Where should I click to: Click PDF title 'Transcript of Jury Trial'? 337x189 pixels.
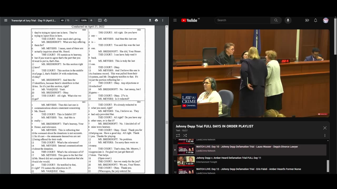pos(33,20)
